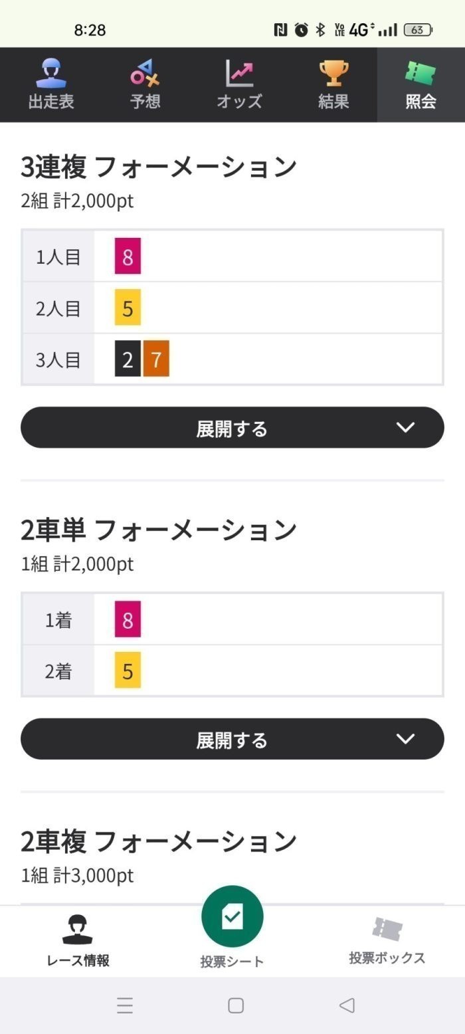The height and width of the screenshot is (1034, 465).
Task: Tap the yellow 5 in the 2着 row
Action: point(128,671)
